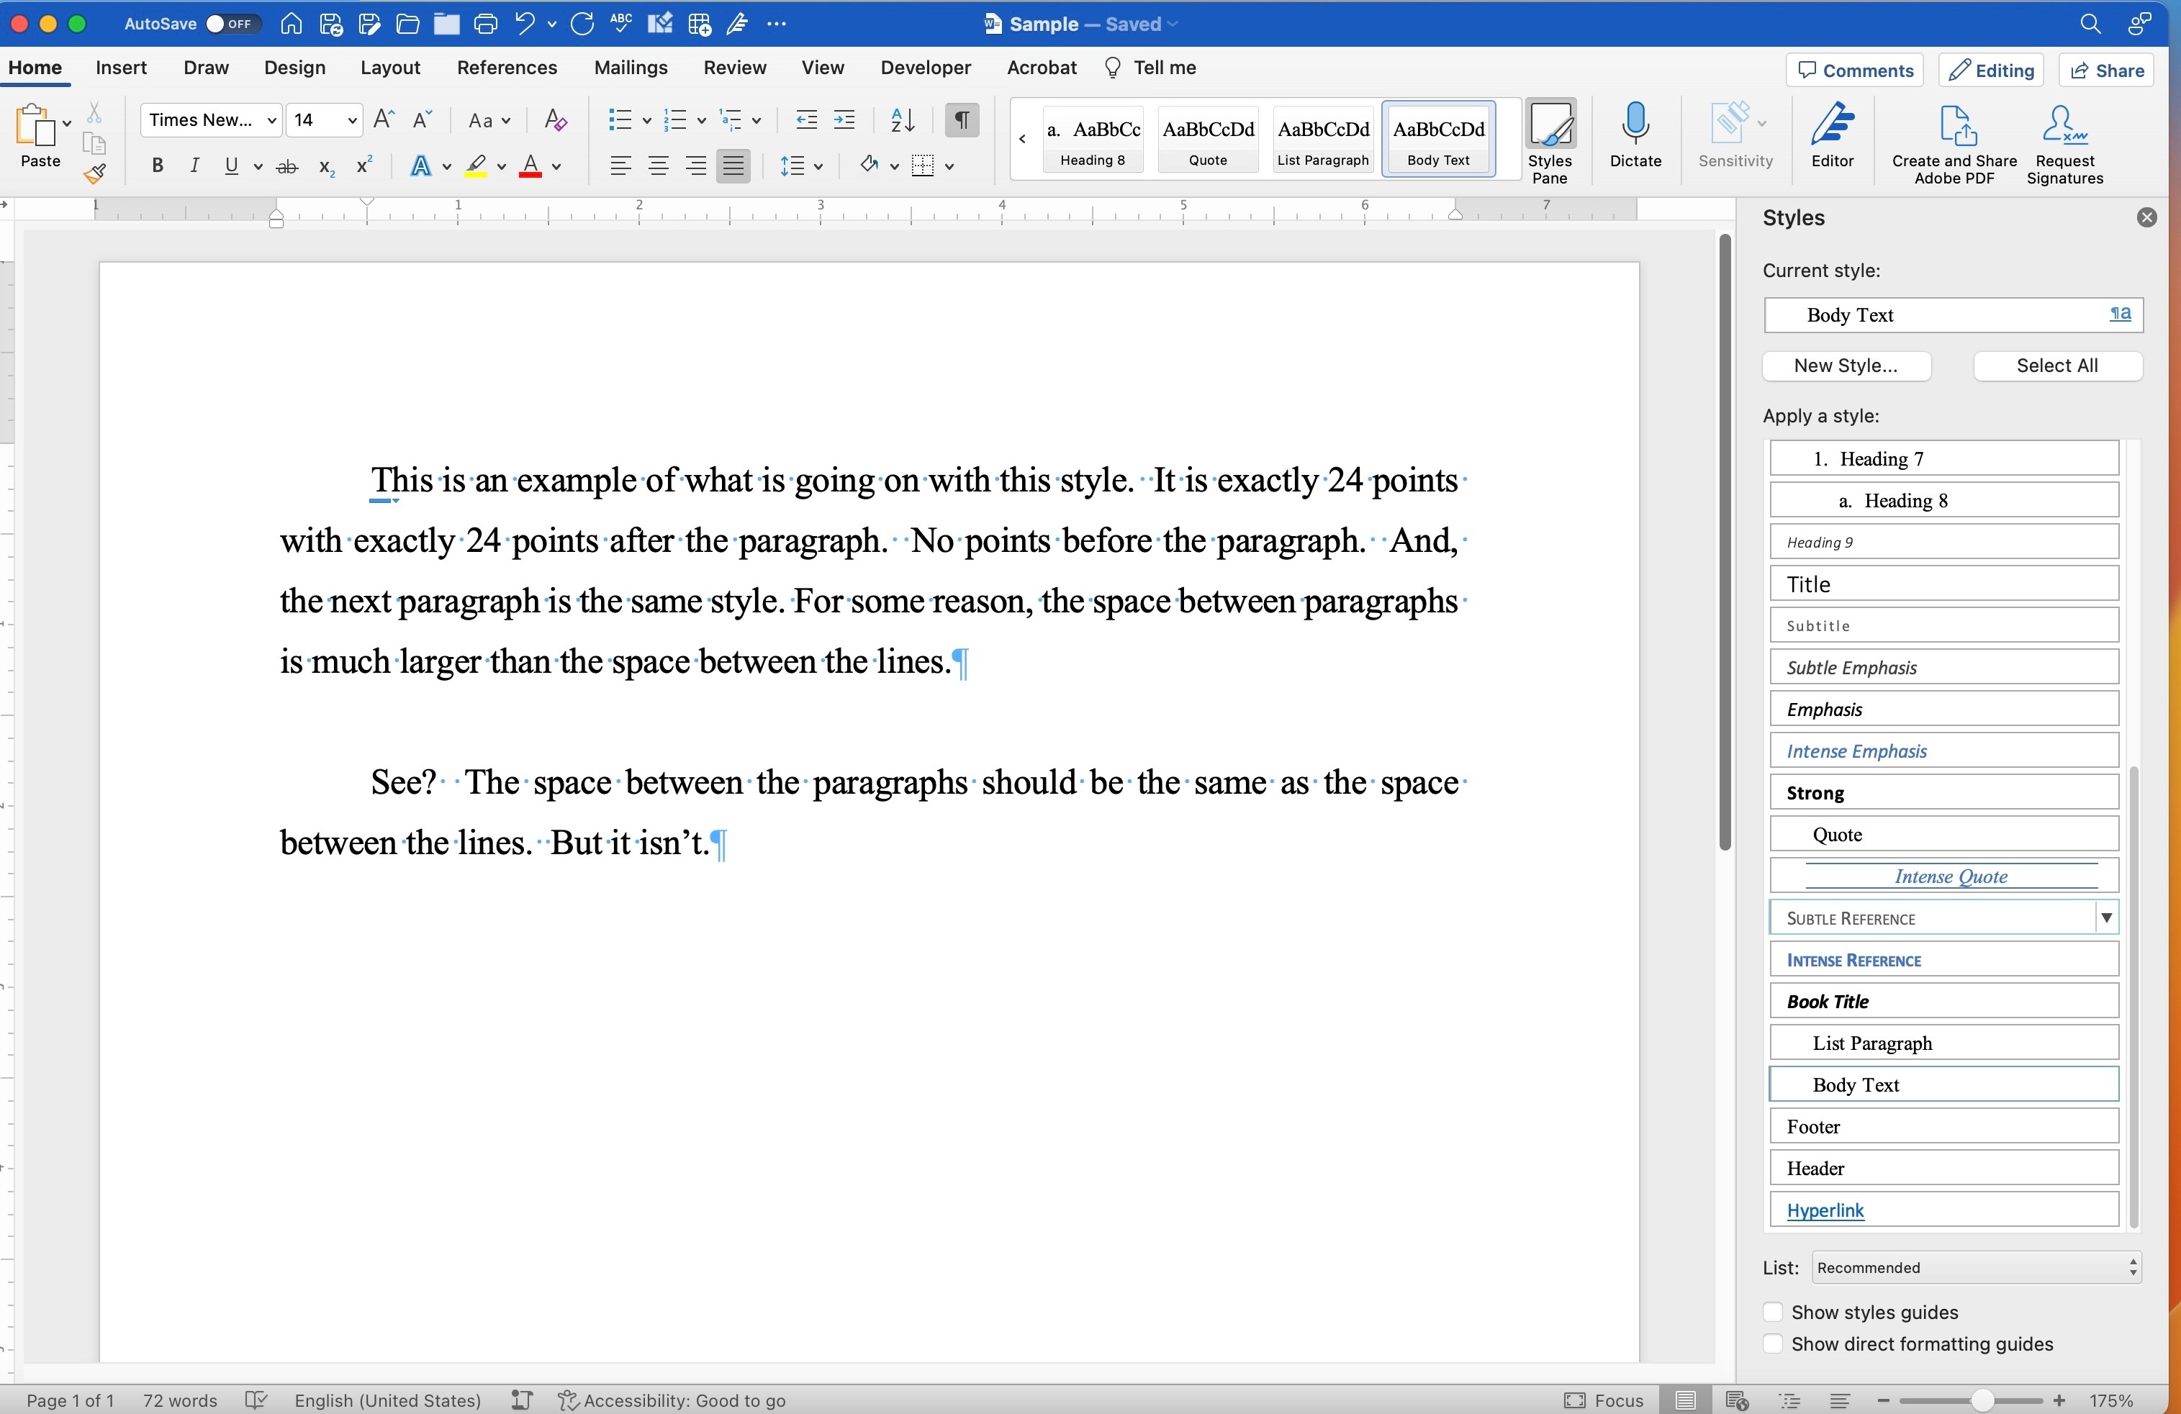The width and height of the screenshot is (2181, 1414).
Task: Open the font name dropdown
Action: pyautogui.click(x=271, y=120)
